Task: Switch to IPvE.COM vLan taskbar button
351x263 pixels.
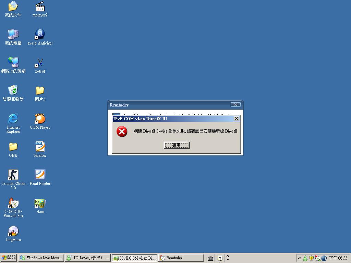Action: 134,258
